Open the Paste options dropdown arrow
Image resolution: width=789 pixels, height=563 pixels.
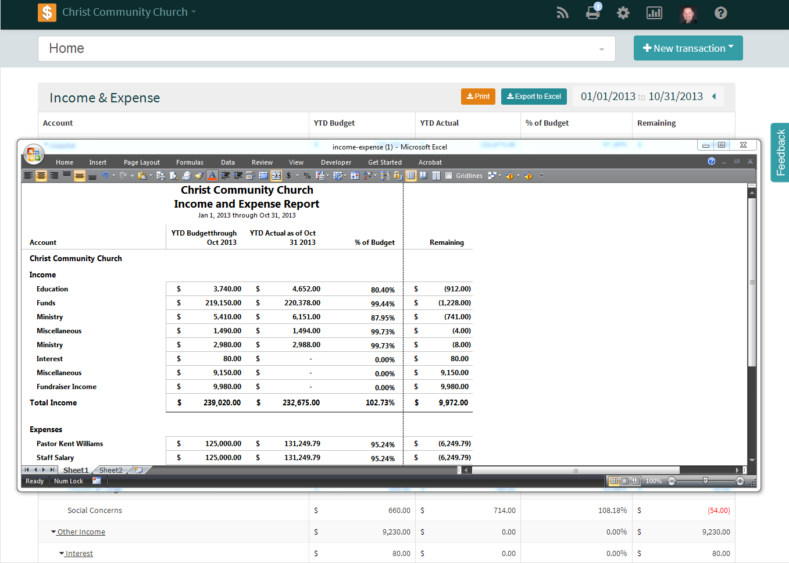[x=151, y=176]
